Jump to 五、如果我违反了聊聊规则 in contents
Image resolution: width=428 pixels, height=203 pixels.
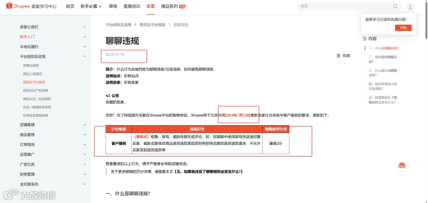click(x=383, y=100)
